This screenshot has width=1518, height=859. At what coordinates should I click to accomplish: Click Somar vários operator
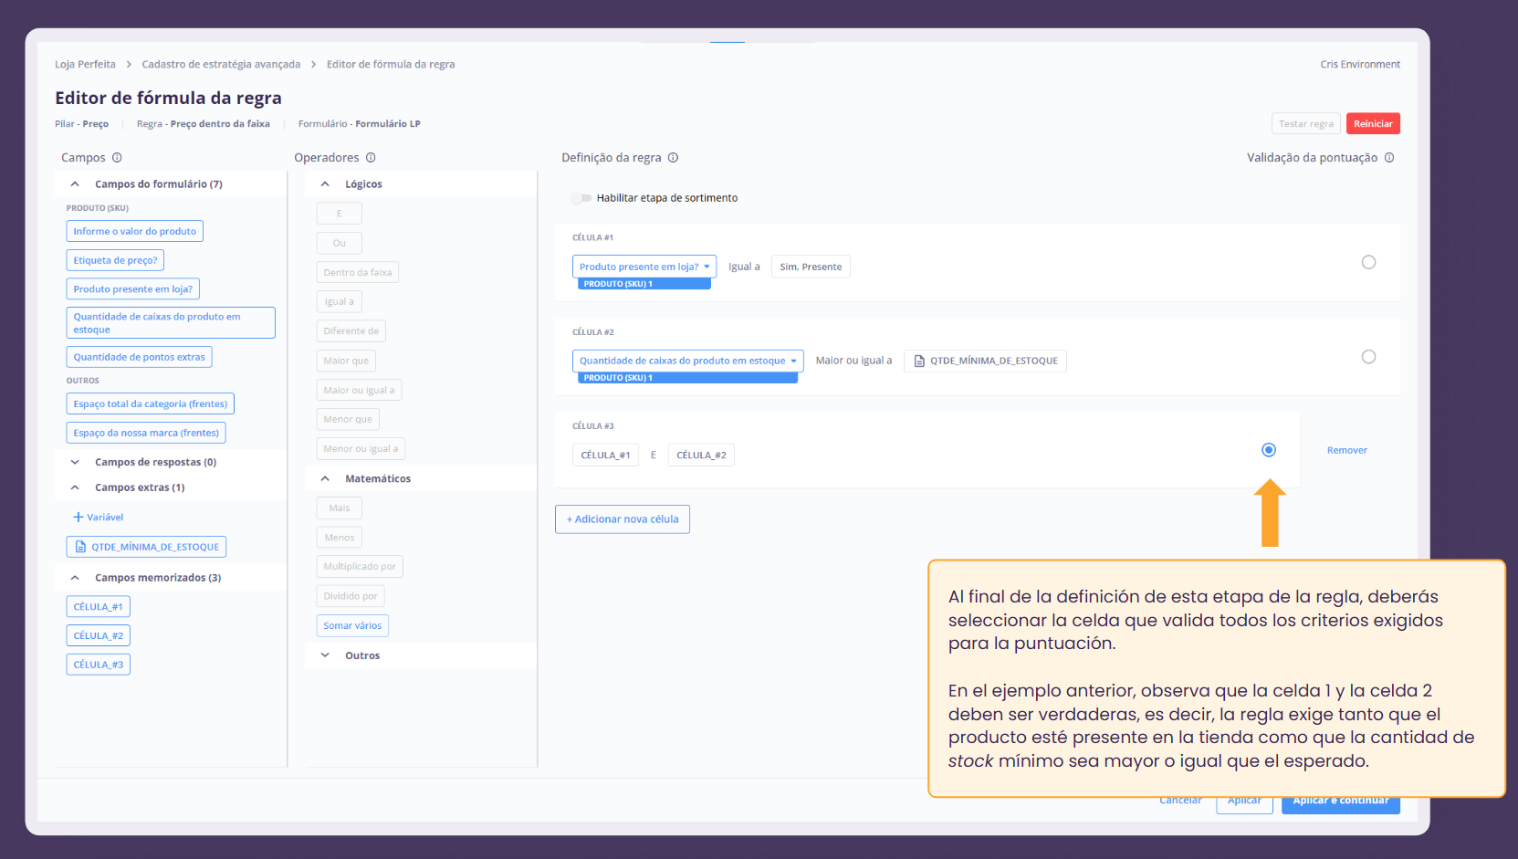352,625
